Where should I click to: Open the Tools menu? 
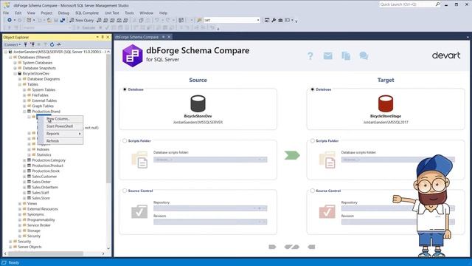129,13
